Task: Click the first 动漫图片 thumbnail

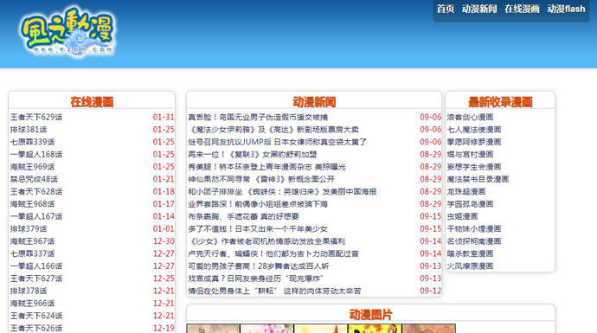Action: click(x=213, y=329)
